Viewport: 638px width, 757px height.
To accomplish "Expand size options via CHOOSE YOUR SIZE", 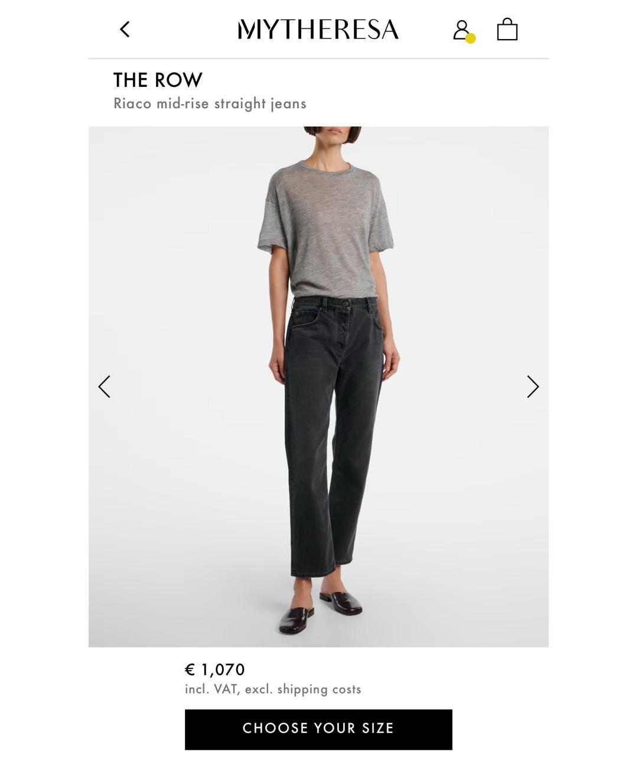I will tap(318, 729).
